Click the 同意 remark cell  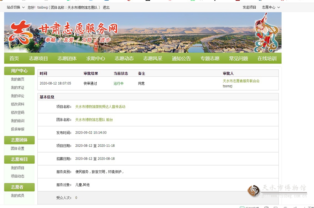[141, 83]
